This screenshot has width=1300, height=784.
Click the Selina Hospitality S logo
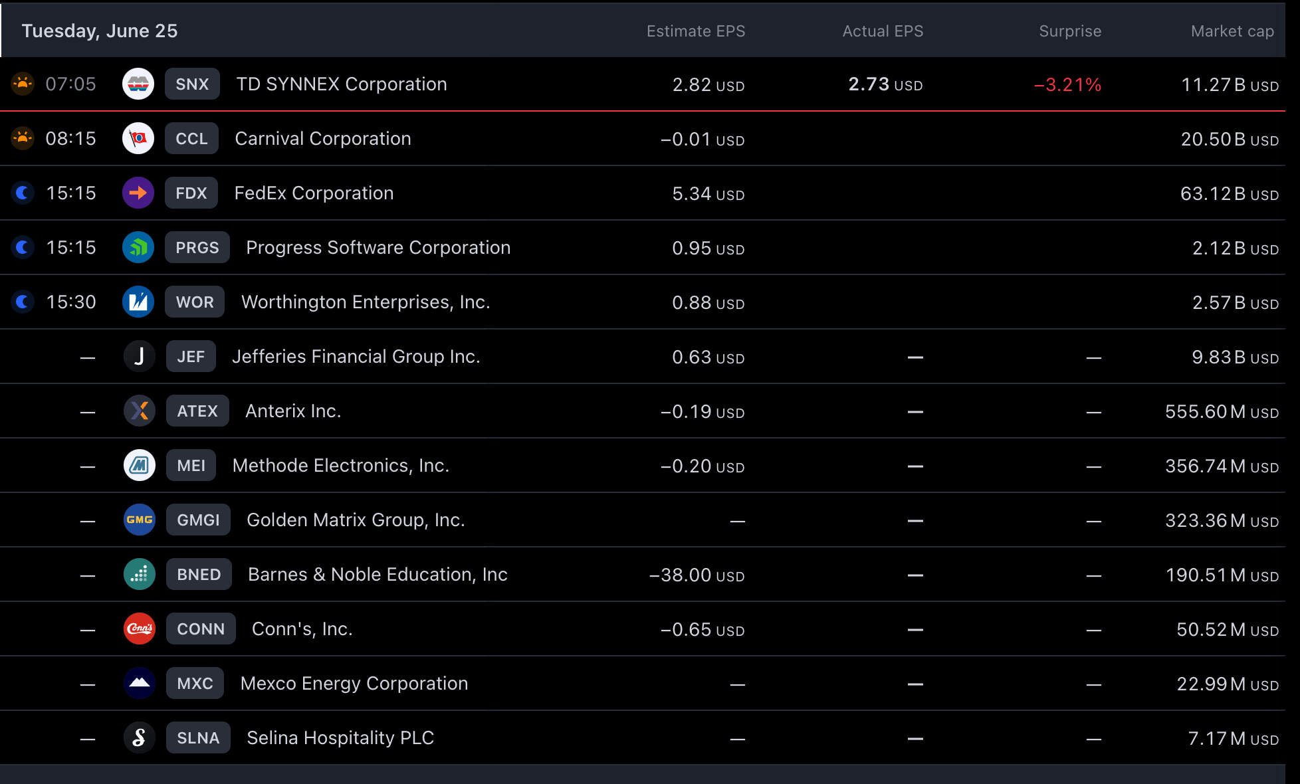[x=140, y=738]
